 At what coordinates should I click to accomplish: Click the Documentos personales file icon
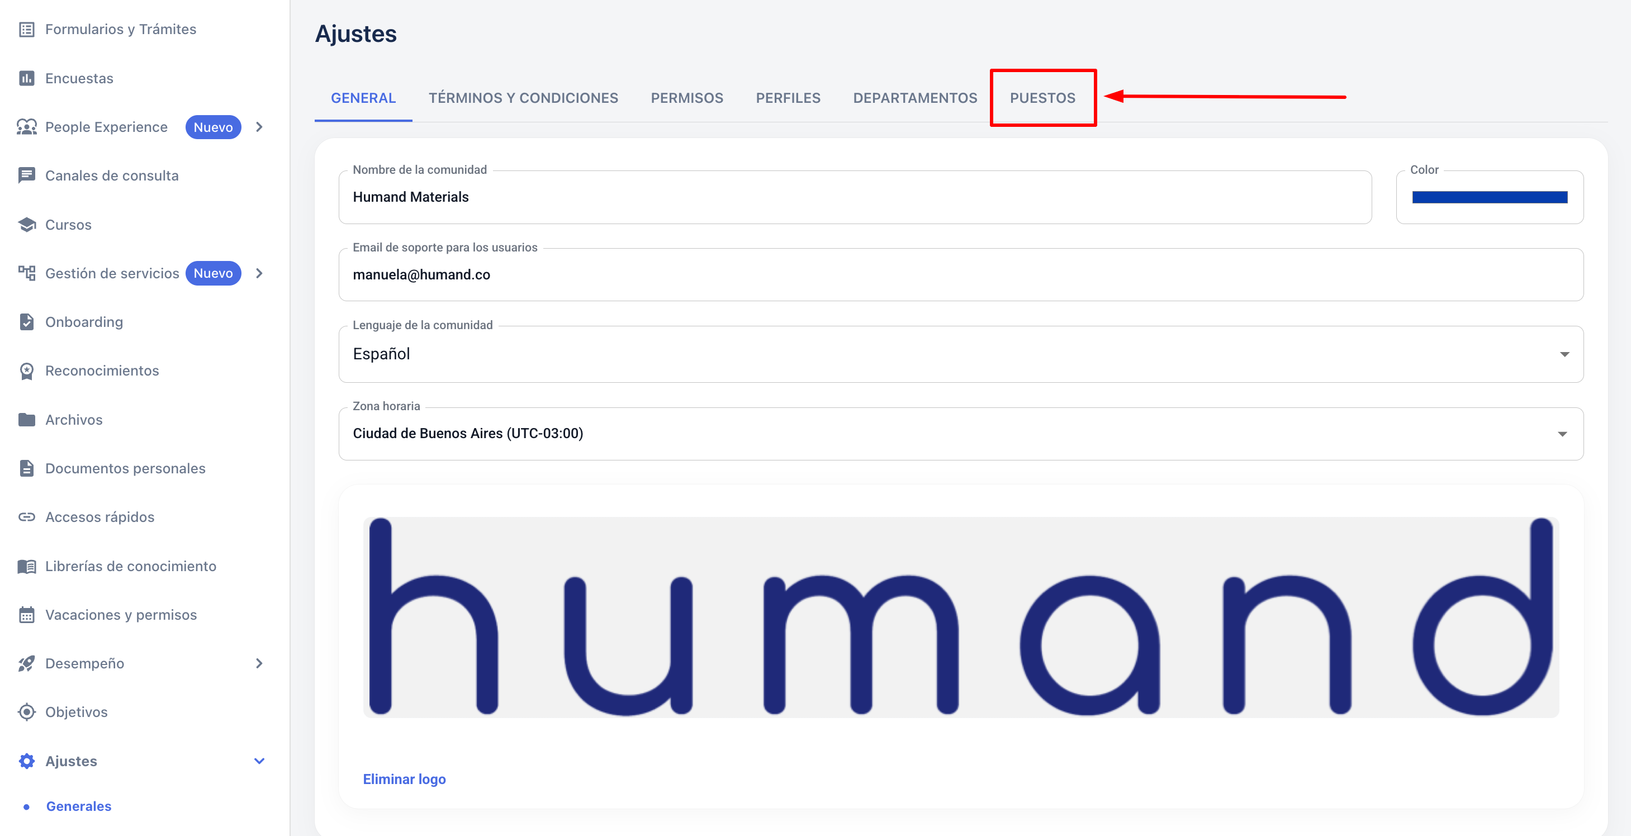(27, 468)
